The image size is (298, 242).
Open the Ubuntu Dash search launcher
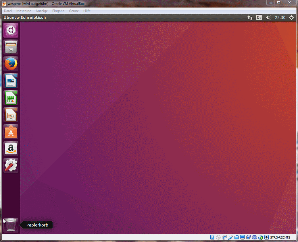tap(11, 30)
